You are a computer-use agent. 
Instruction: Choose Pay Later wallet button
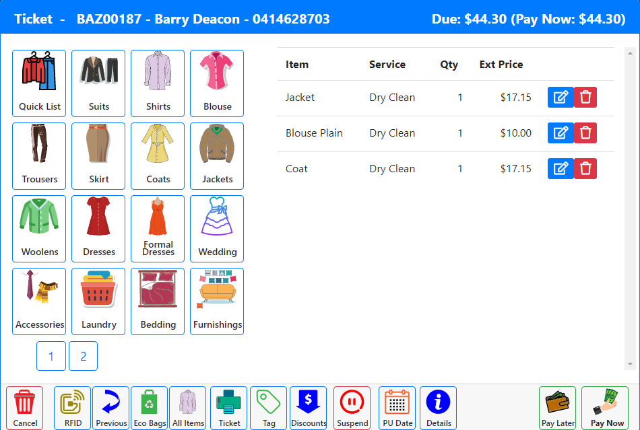558,408
